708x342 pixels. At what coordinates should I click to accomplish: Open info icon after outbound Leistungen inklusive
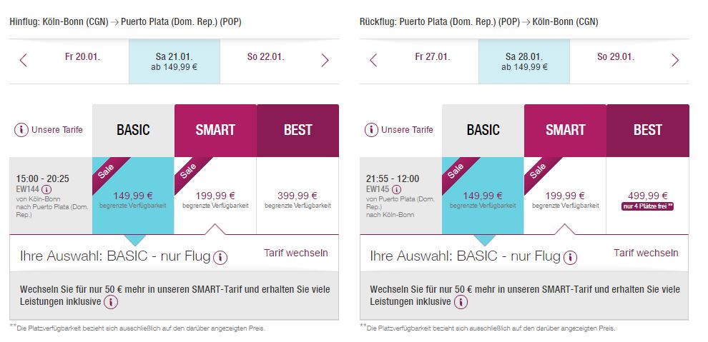pyautogui.click(x=111, y=302)
